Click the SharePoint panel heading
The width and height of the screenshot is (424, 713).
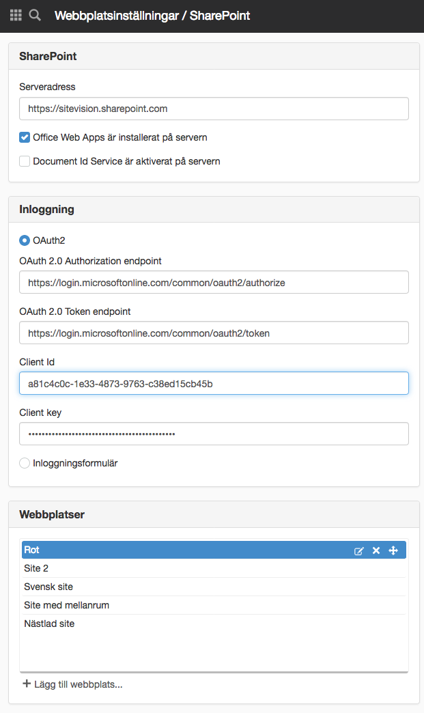(48, 57)
